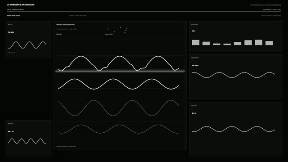Screen dimensions: 288x162
Task: Select the 83 % value
Action: point(194,113)
